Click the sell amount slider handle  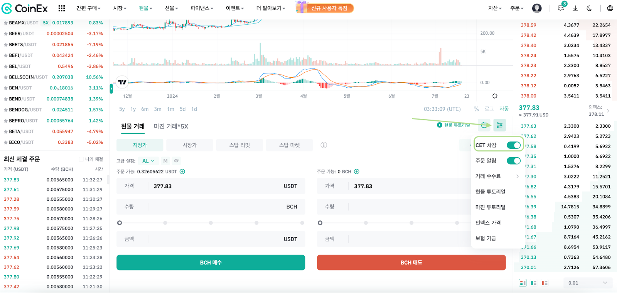pyautogui.click(x=320, y=223)
